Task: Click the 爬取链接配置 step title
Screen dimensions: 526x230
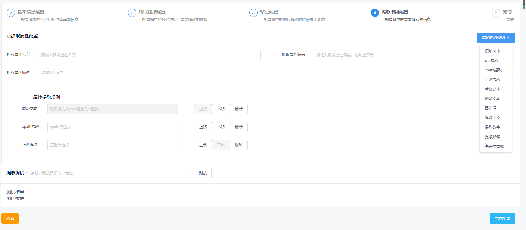Action: click(152, 12)
